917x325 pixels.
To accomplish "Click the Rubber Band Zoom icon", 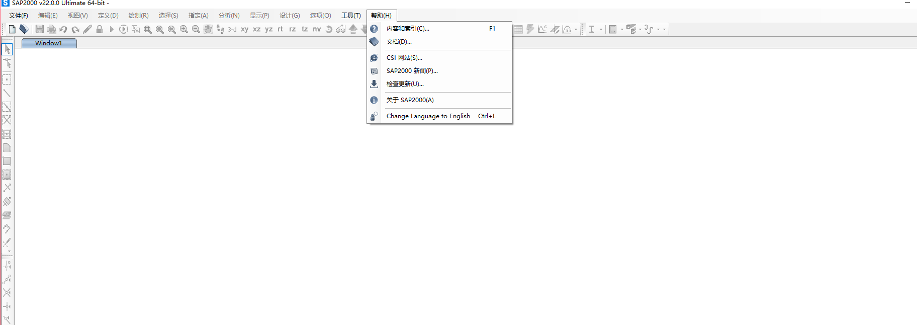I will tap(148, 29).
